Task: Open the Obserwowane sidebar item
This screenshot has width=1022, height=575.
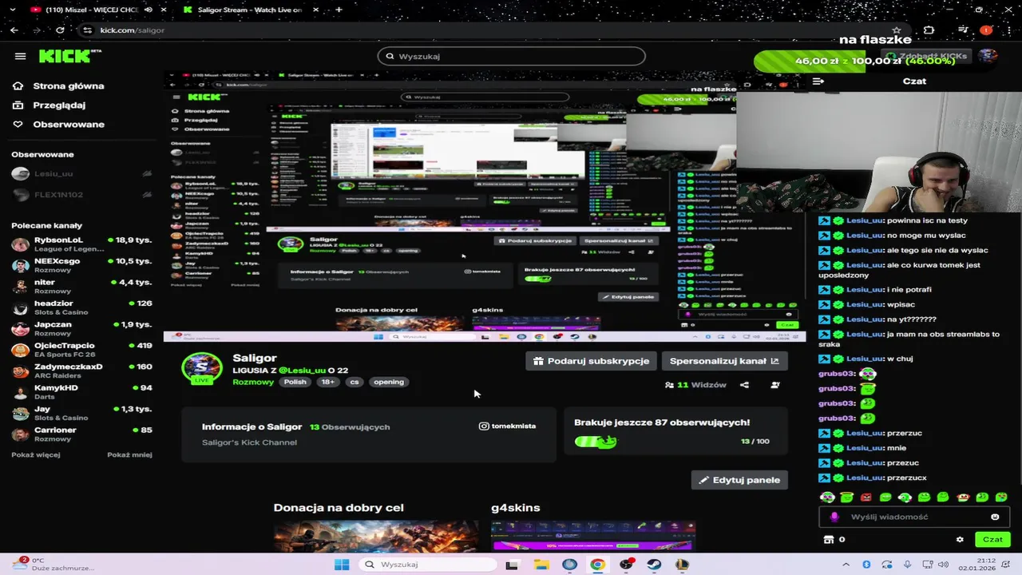Action: [58, 124]
